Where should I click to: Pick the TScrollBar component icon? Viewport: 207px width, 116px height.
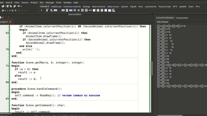(90, 10)
